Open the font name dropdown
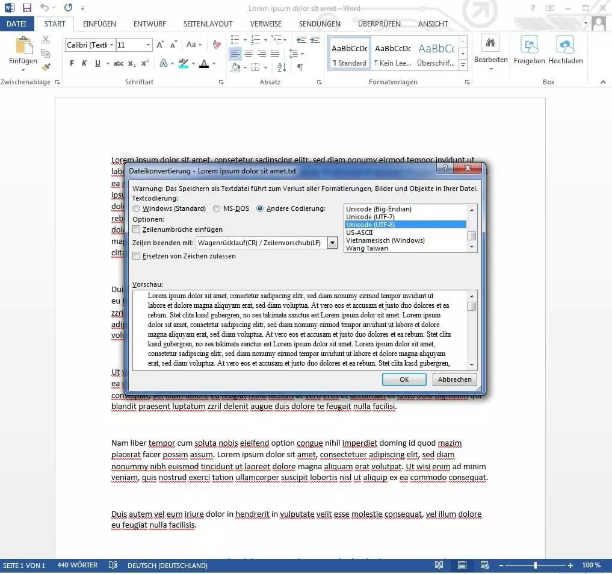This screenshot has width=612, height=574. (111, 45)
